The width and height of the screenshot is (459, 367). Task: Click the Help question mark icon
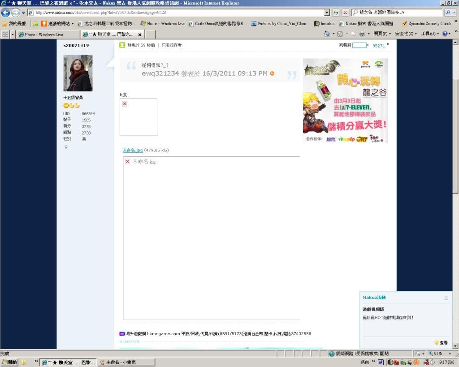(x=445, y=34)
